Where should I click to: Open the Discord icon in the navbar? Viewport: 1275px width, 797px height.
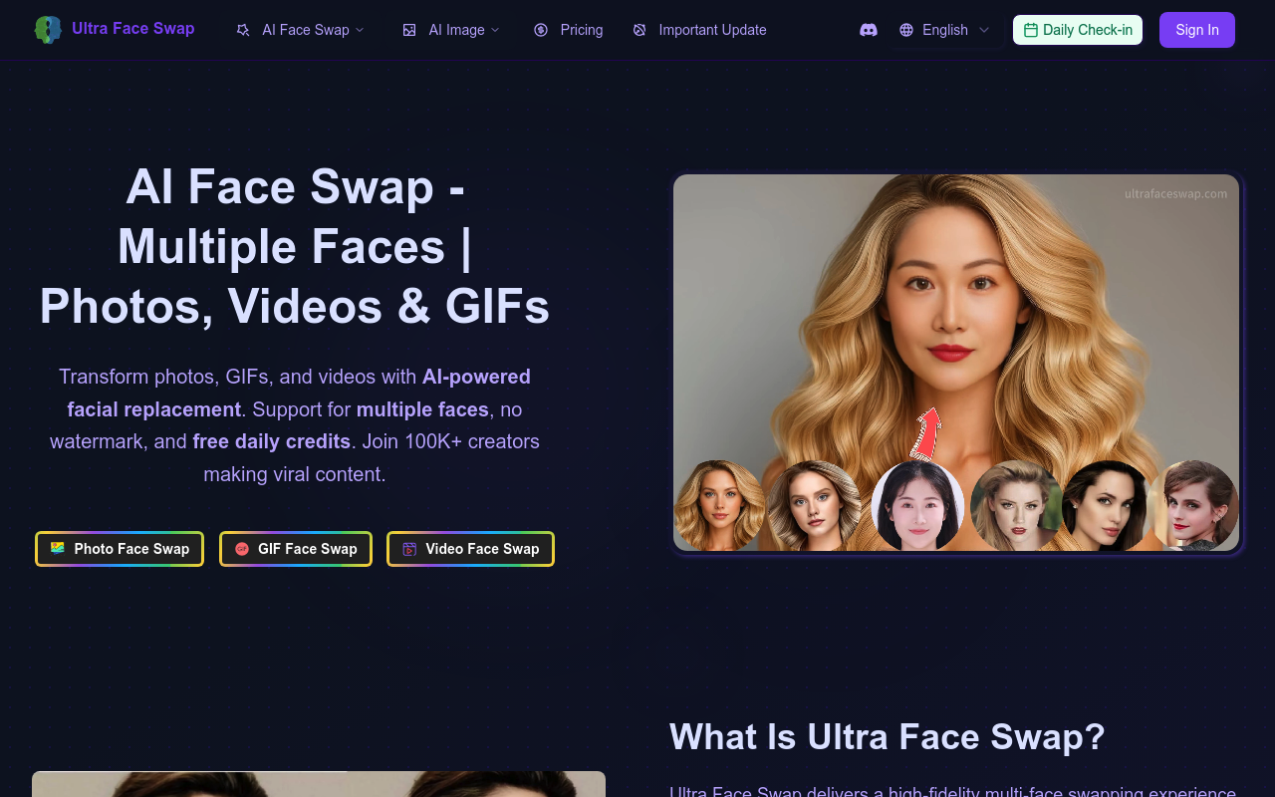click(869, 30)
